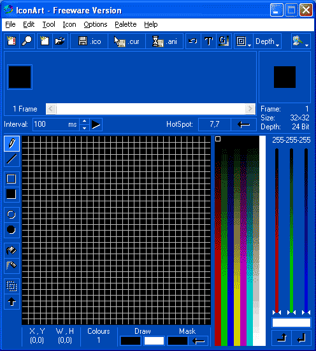Click the Mask left arrow button

click(198, 341)
